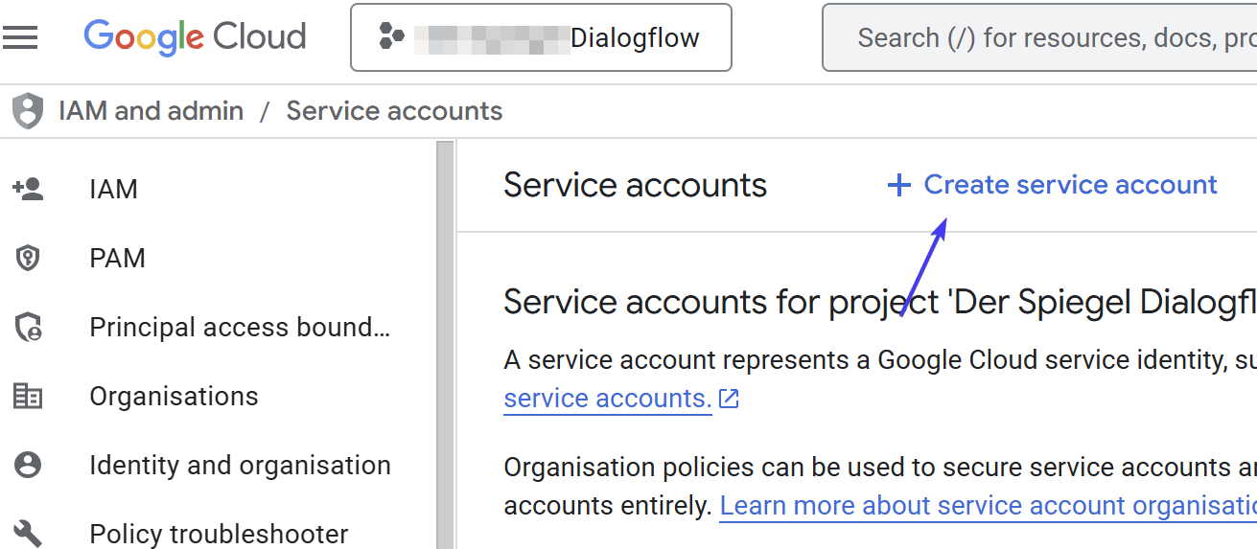Viewport: 1257px width, 549px height.
Task: Click the Google Cloud logo
Action: click(195, 37)
